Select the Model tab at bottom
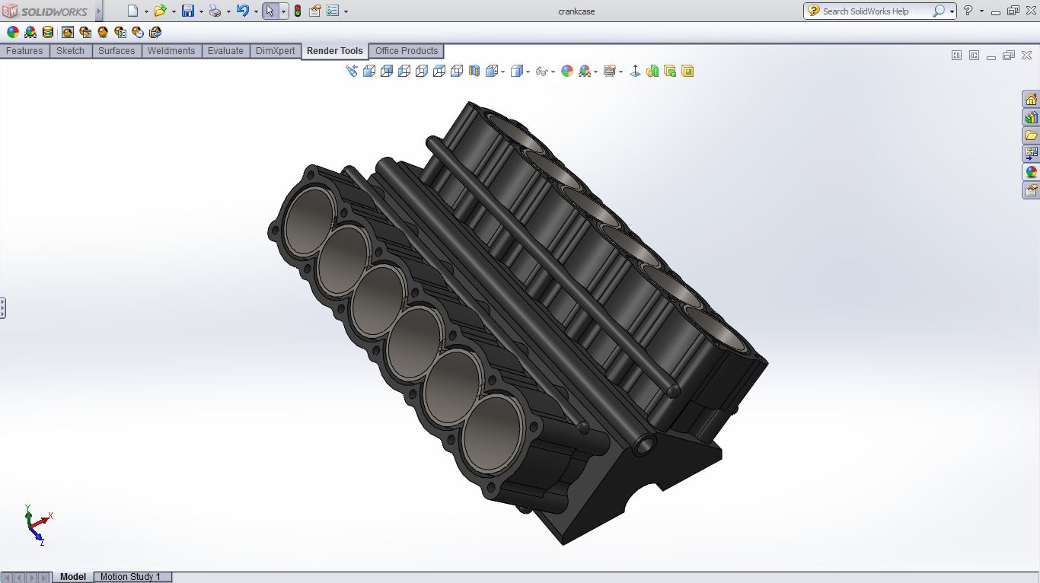Viewport: 1040px width, 583px height. 73,577
